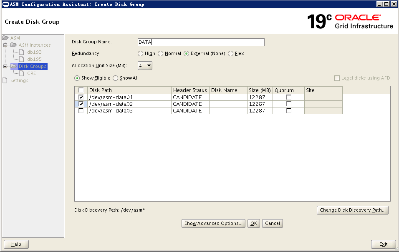399x252 pixels.
Task: Select Disk Groups tree label
Action: point(33,66)
